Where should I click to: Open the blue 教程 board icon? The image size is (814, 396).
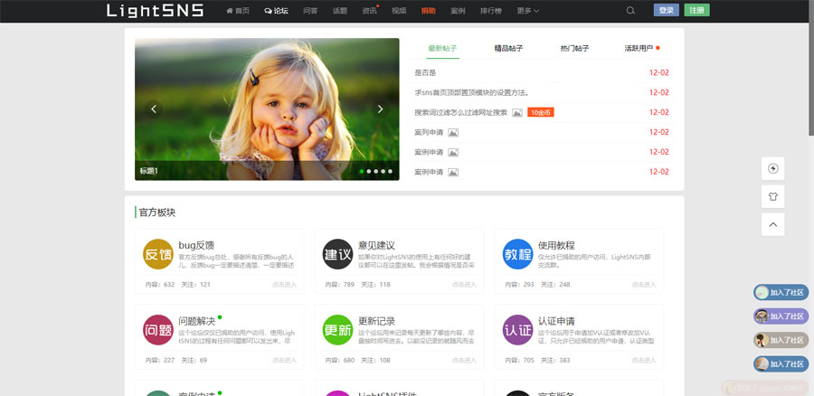(x=517, y=254)
